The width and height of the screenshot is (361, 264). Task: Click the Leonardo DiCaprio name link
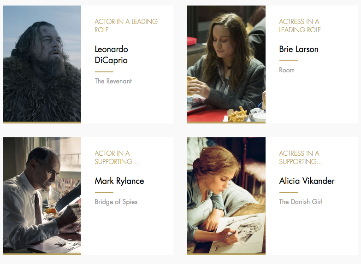click(111, 55)
